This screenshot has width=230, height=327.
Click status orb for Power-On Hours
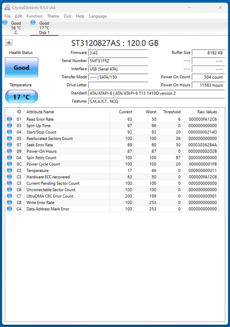(10, 151)
